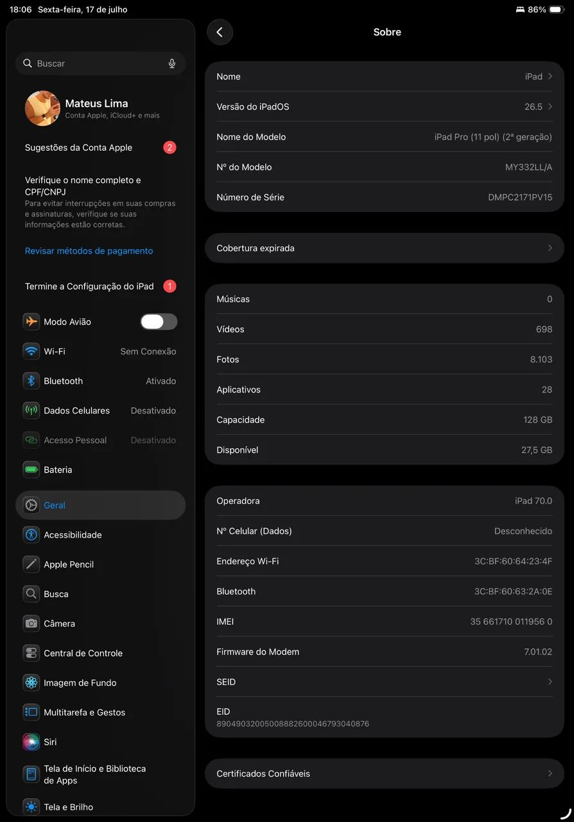Tap the battery indicator in status bar
The width and height of the screenshot is (574, 822).
[557, 10]
